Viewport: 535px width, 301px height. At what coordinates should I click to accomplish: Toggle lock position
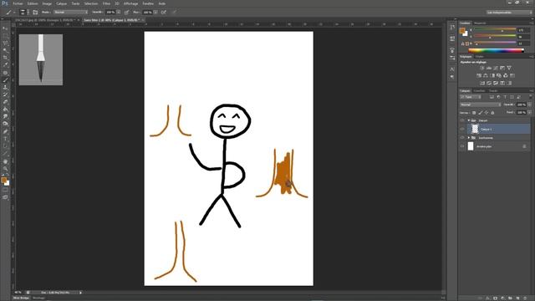click(x=487, y=113)
